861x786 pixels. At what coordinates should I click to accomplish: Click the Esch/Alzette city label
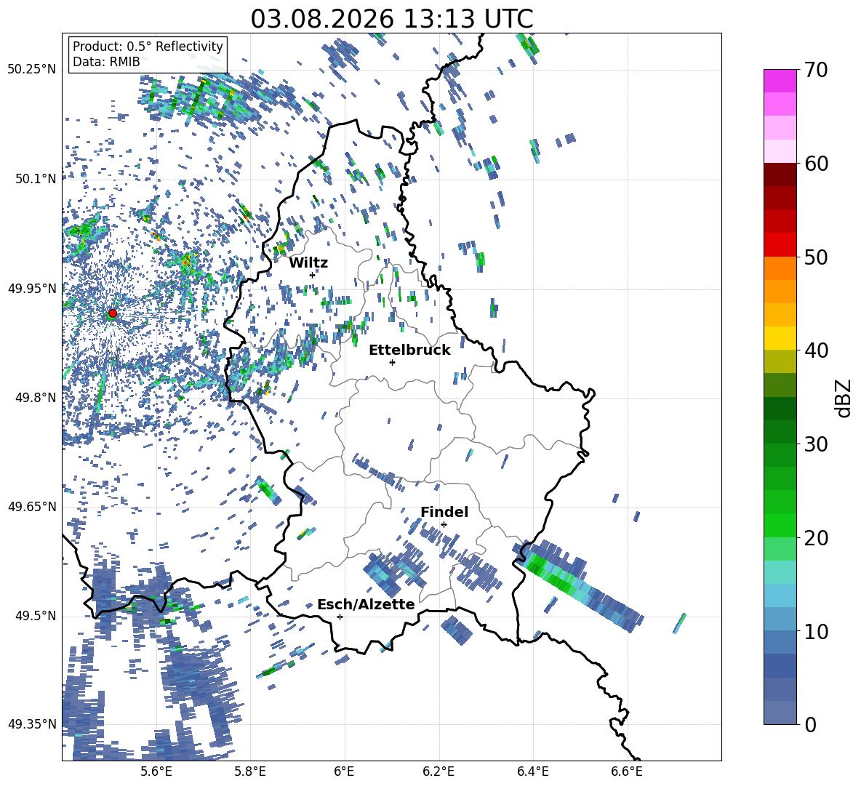point(366,605)
